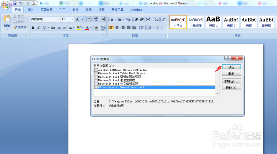This screenshot has width=277, height=154.
Task: Expand the Paste options arrow
Action: (x=7, y=29)
